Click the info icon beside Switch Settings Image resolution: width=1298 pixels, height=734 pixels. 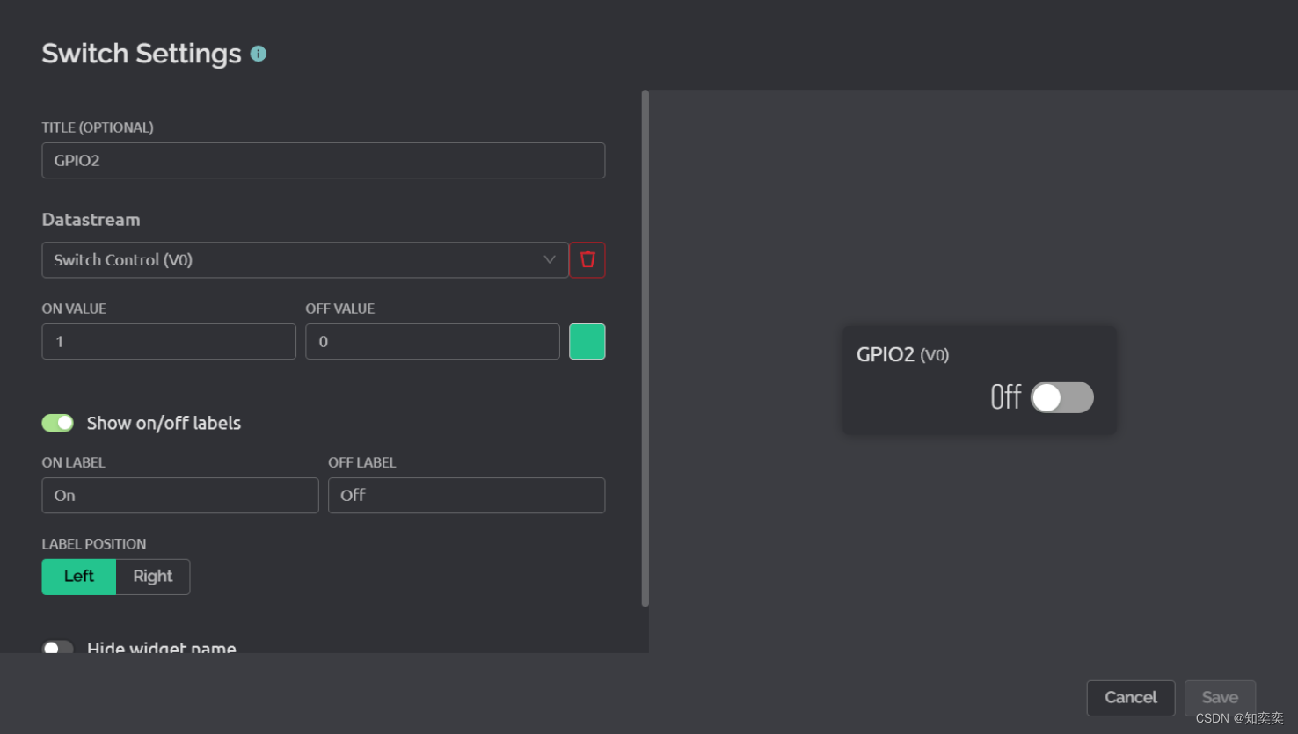(x=258, y=54)
